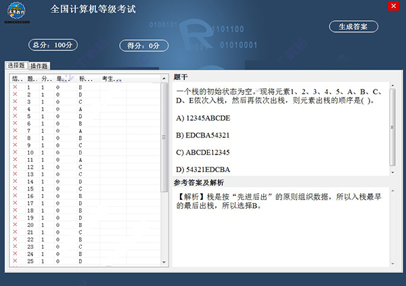Close the exam window with red X
Screen dimensions: 406x286
(394, 6)
